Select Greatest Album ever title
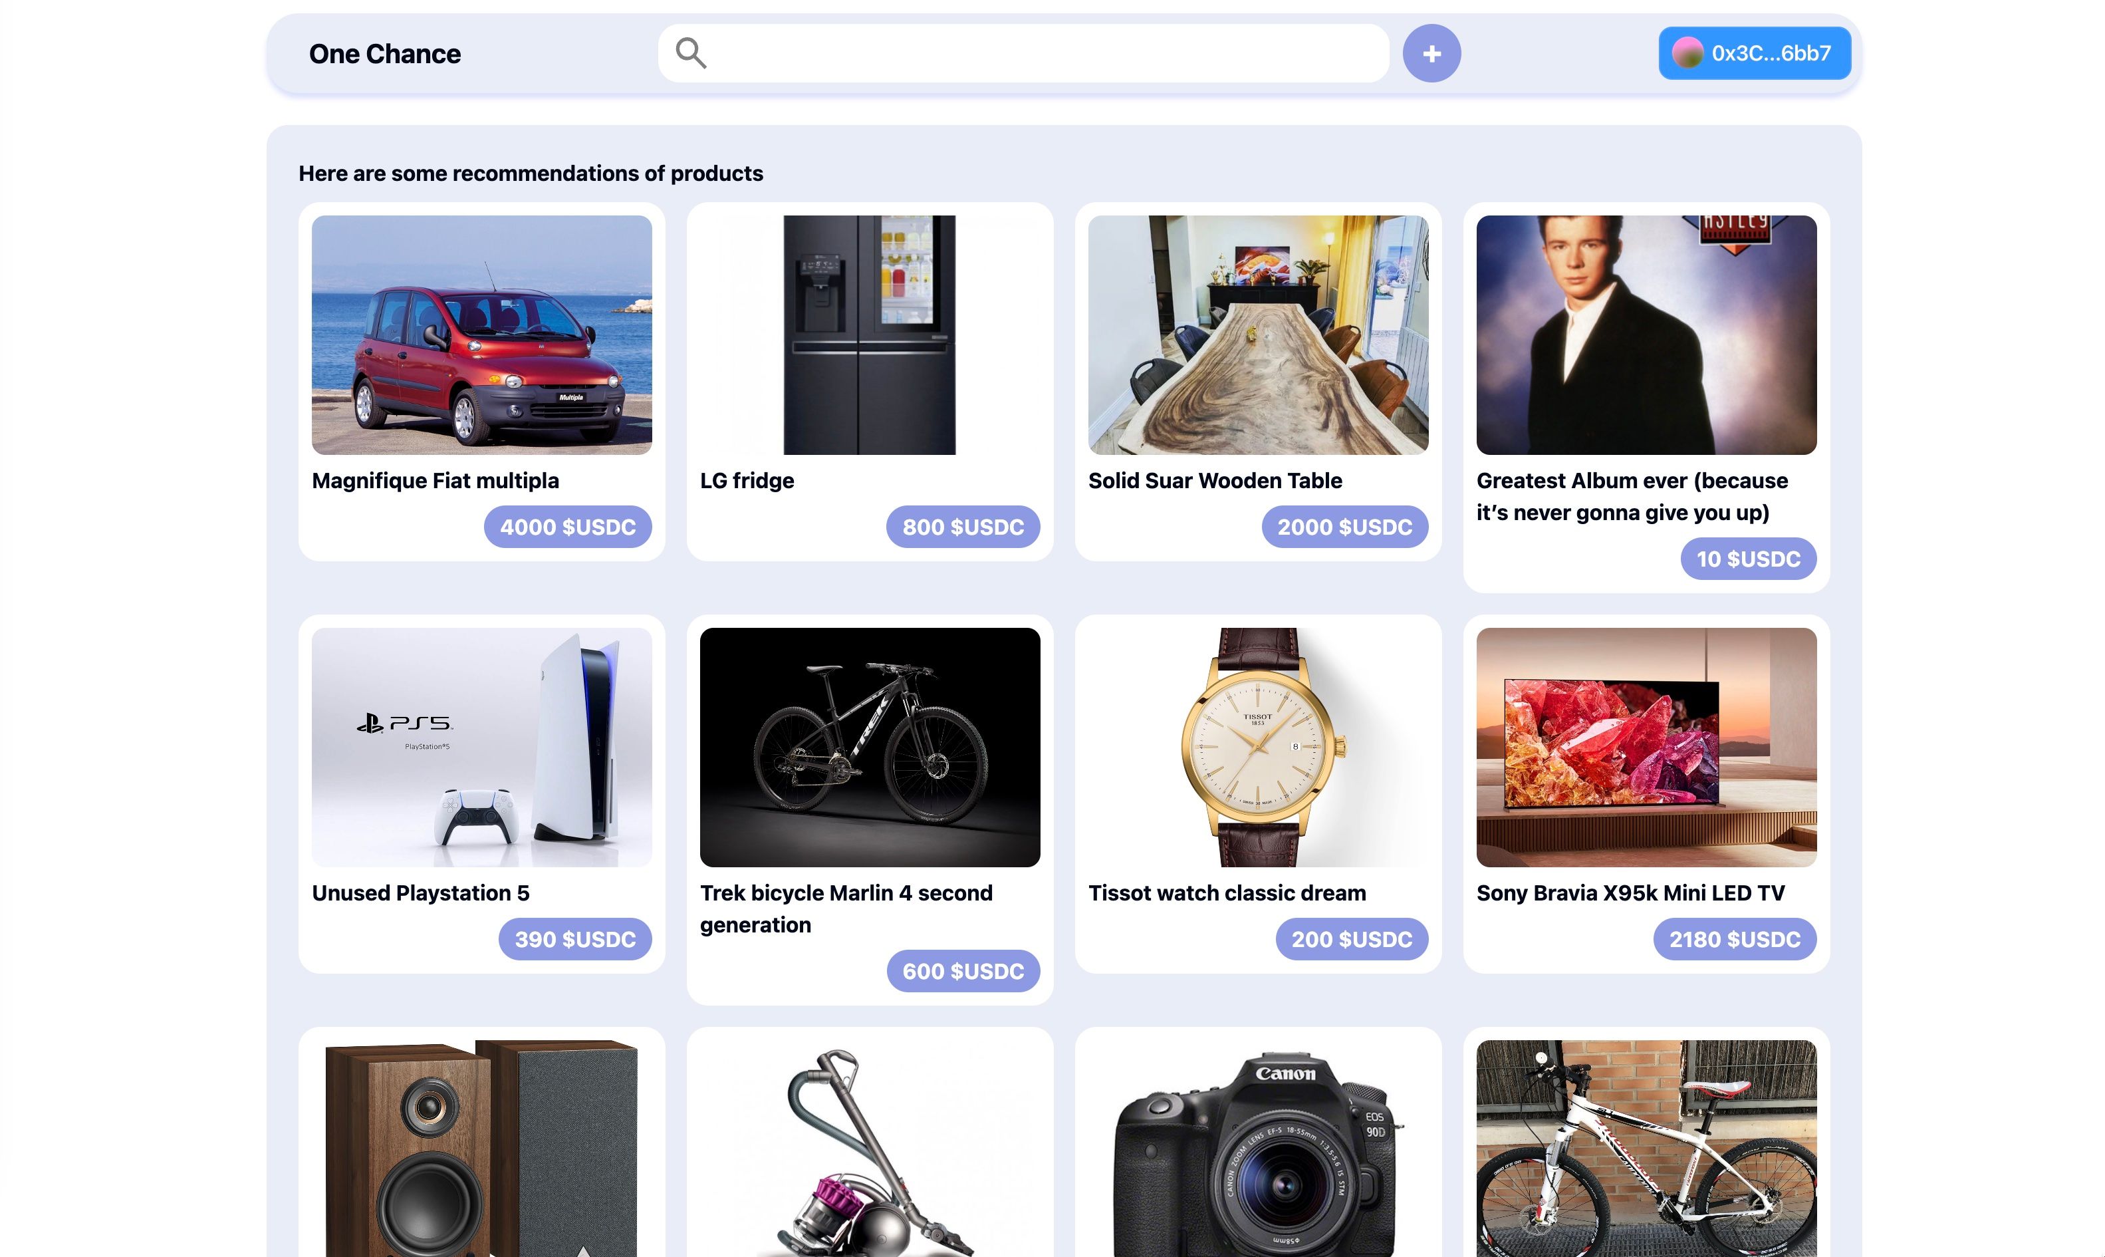2105x1257 pixels. pyautogui.click(x=1632, y=496)
